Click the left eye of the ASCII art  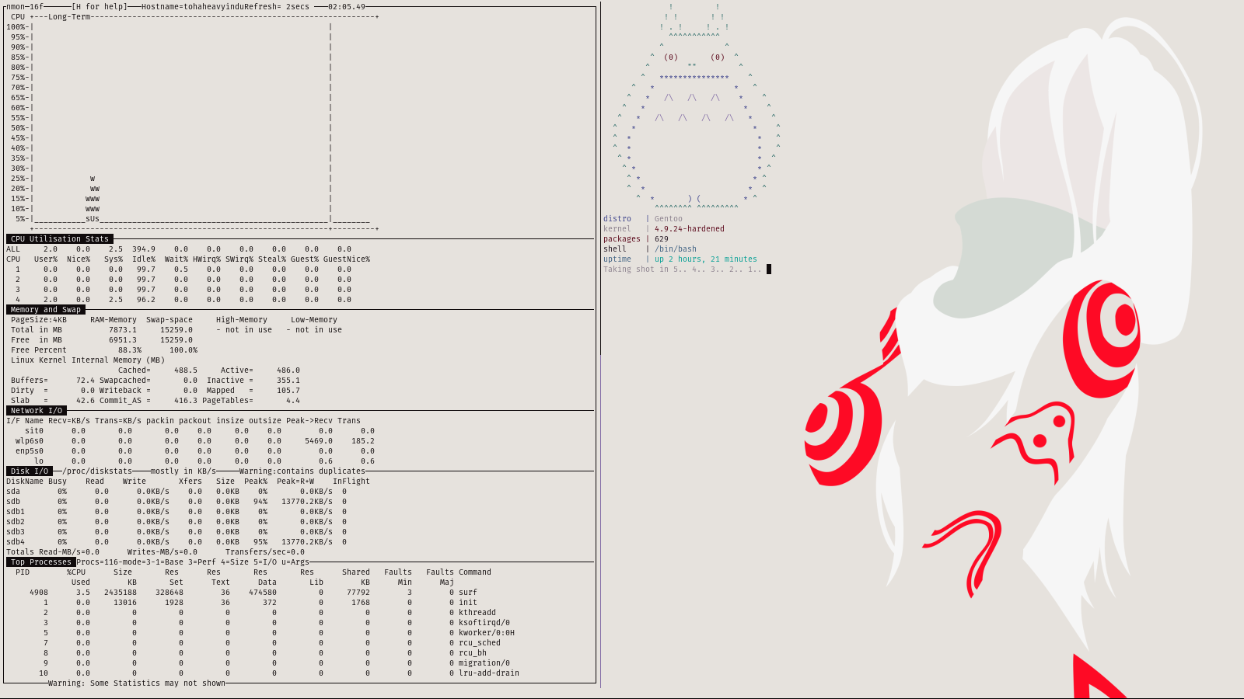[x=670, y=57]
